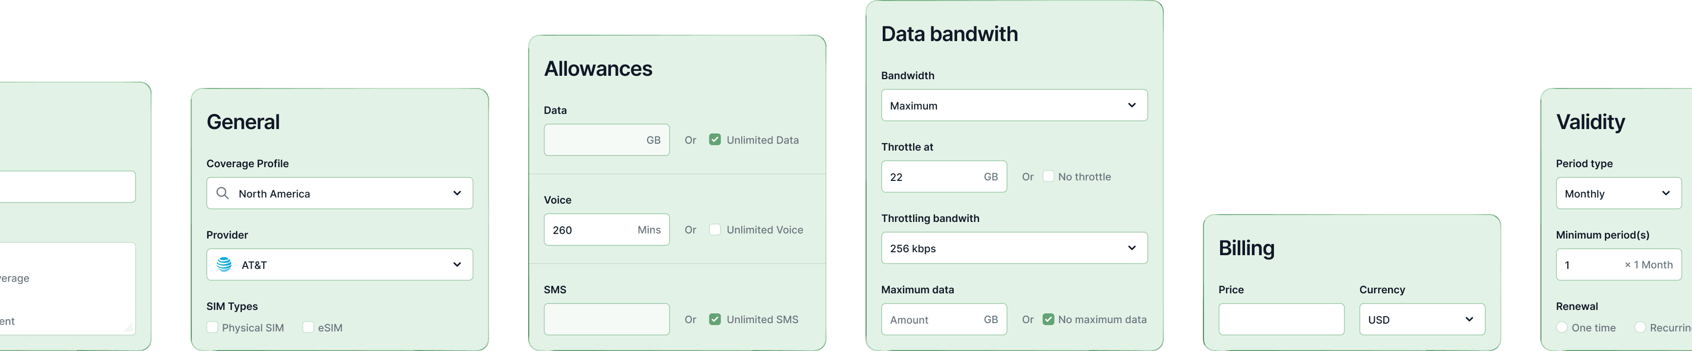
Task: Enable the Physical SIM checkbox
Action: [212, 328]
